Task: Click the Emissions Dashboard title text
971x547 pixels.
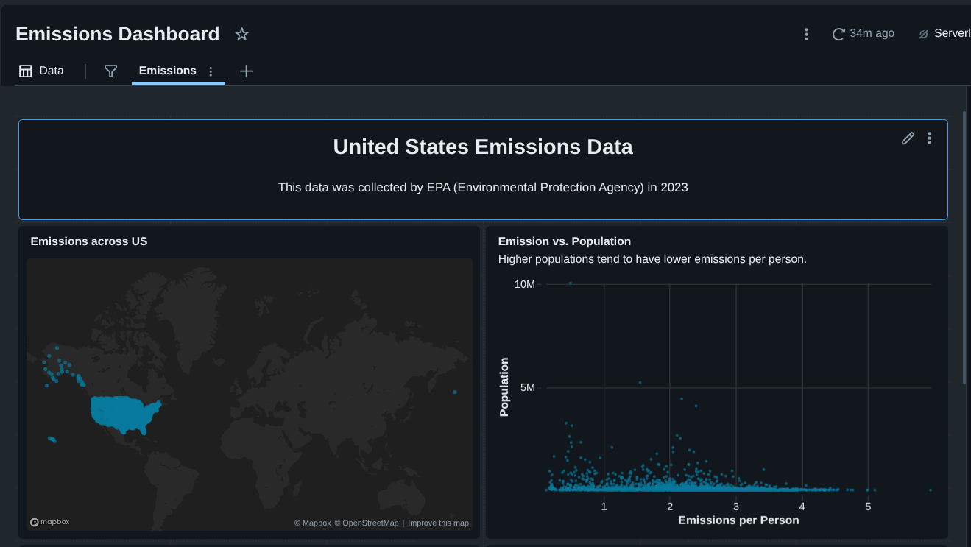Action: tap(117, 34)
